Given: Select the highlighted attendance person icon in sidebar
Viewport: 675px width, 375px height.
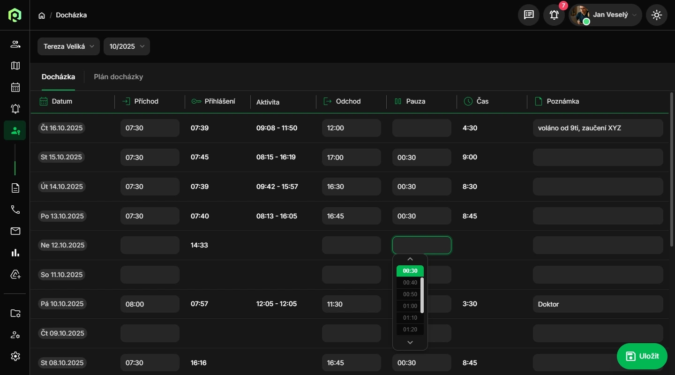Looking at the screenshot, I should pyautogui.click(x=15, y=131).
